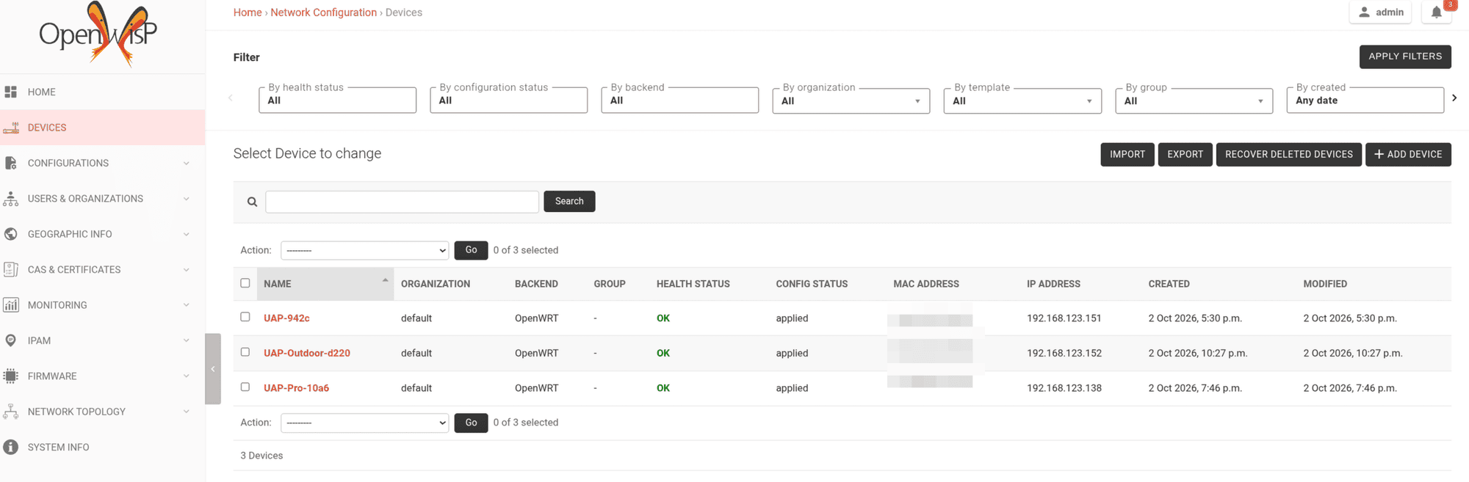
Task: Click the Devices router icon in sidebar
Action: [x=11, y=128]
